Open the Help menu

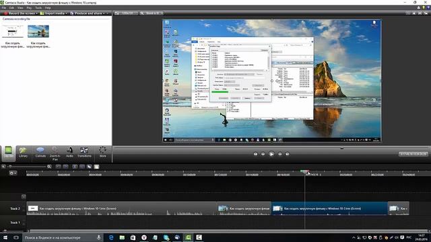48,7
